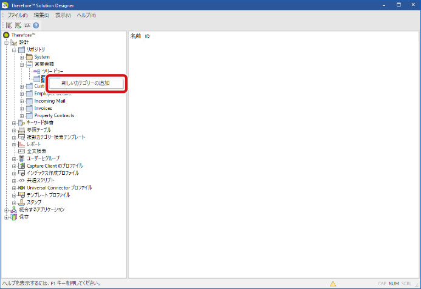Screen dimensions: 421x289
Task: Select 全文検索 in the tree
Action: [36, 151]
